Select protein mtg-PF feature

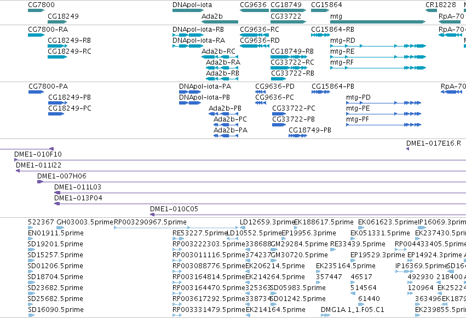click(383, 125)
